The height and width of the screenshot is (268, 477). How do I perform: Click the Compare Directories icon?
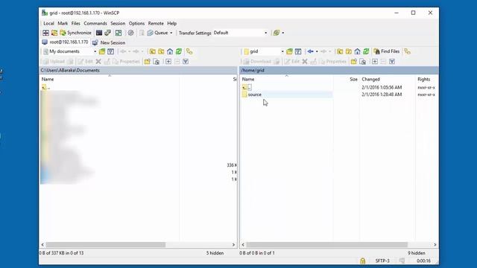[x=54, y=33]
